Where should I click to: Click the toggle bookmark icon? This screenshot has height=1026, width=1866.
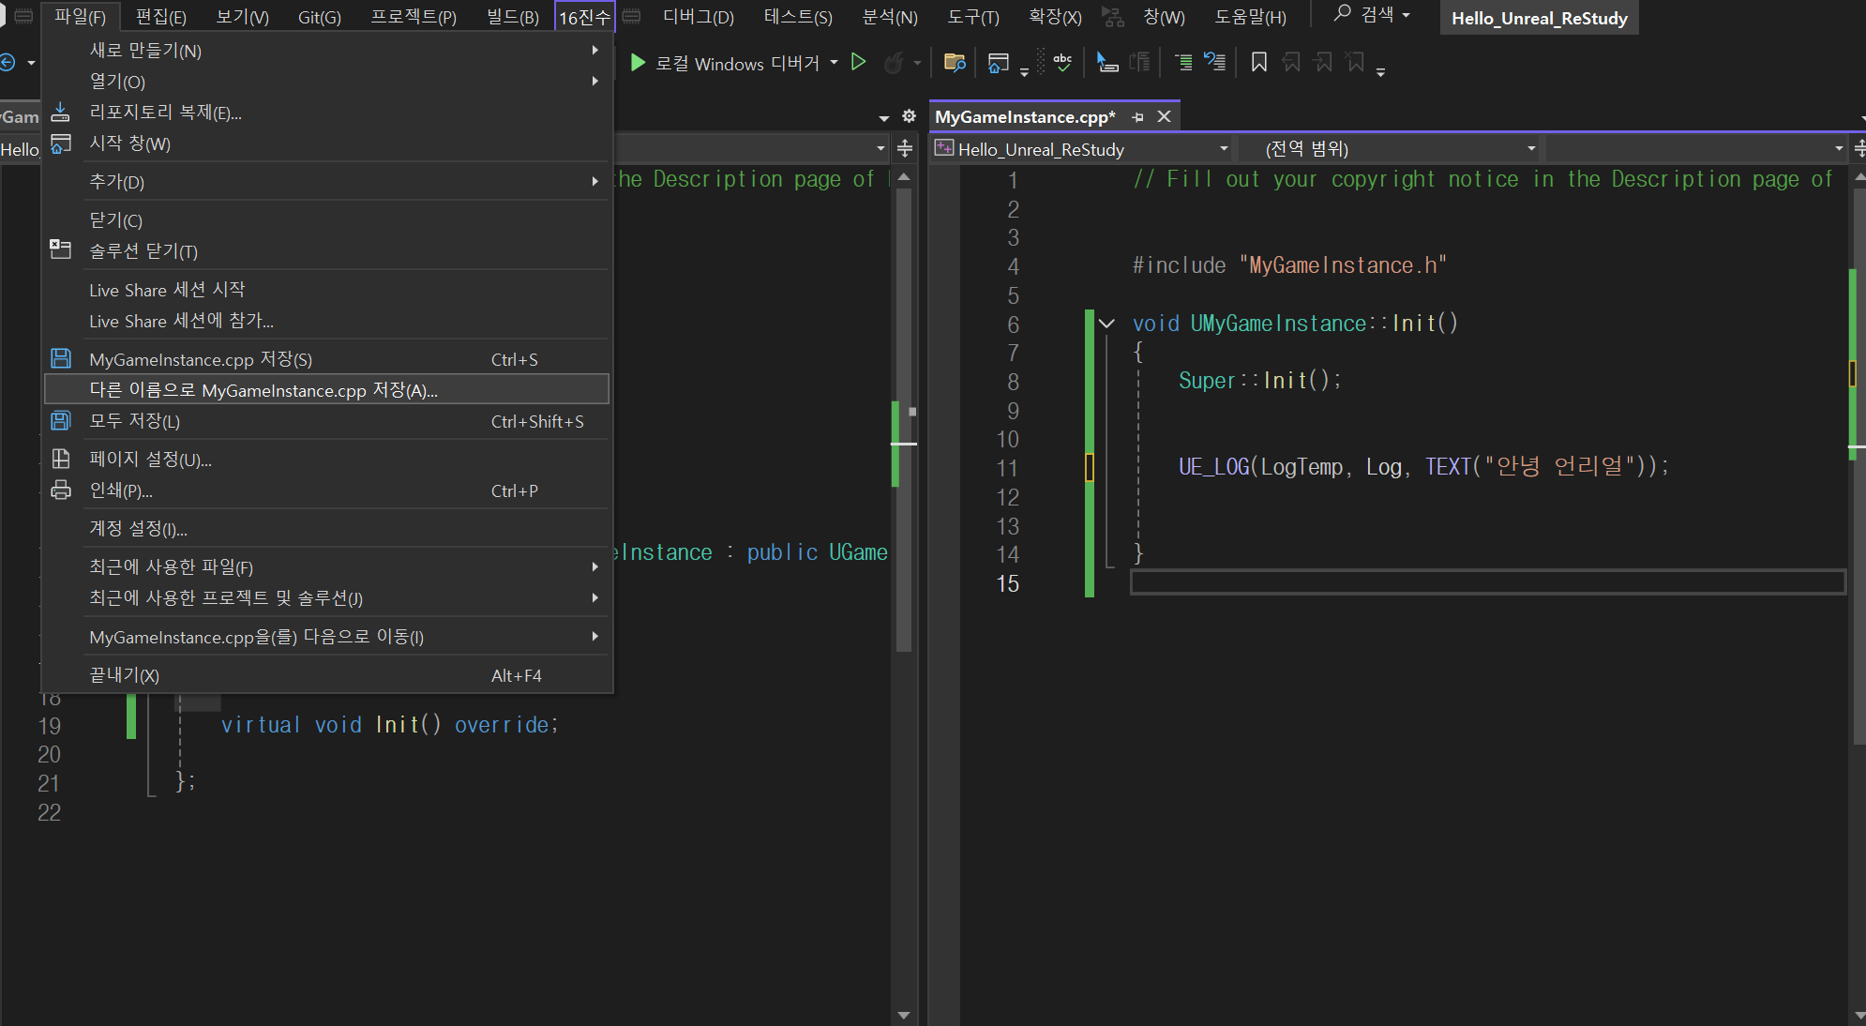pyautogui.click(x=1259, y=63)
